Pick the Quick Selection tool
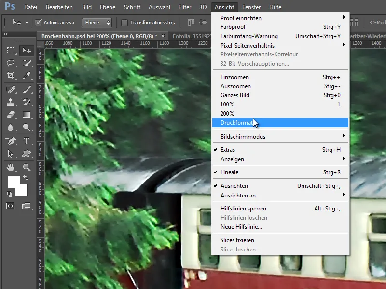The height and width of the screenshot is (289, 386). click(x=27, y=63)
